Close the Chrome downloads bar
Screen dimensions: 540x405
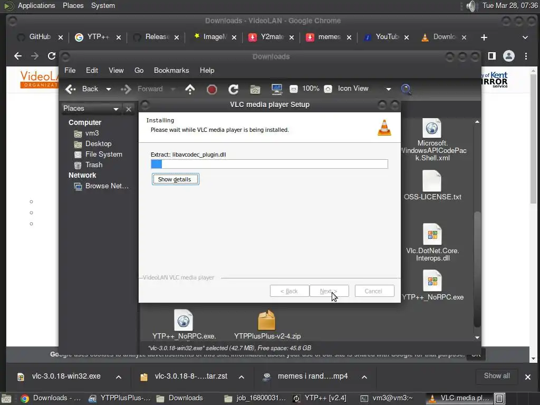click(527, 377)
